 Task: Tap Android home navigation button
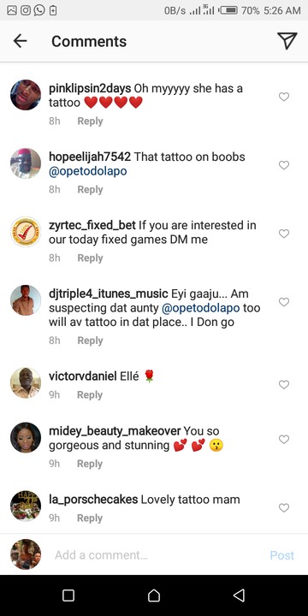154,595
